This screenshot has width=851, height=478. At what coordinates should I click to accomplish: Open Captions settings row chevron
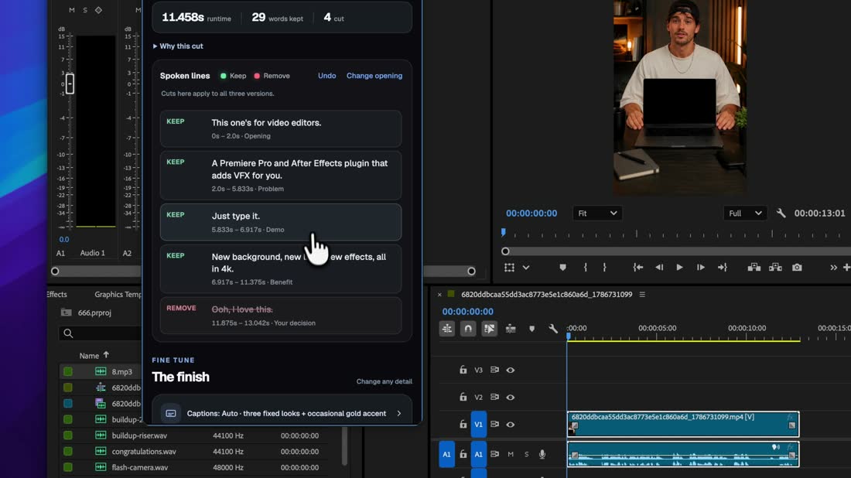399,414
